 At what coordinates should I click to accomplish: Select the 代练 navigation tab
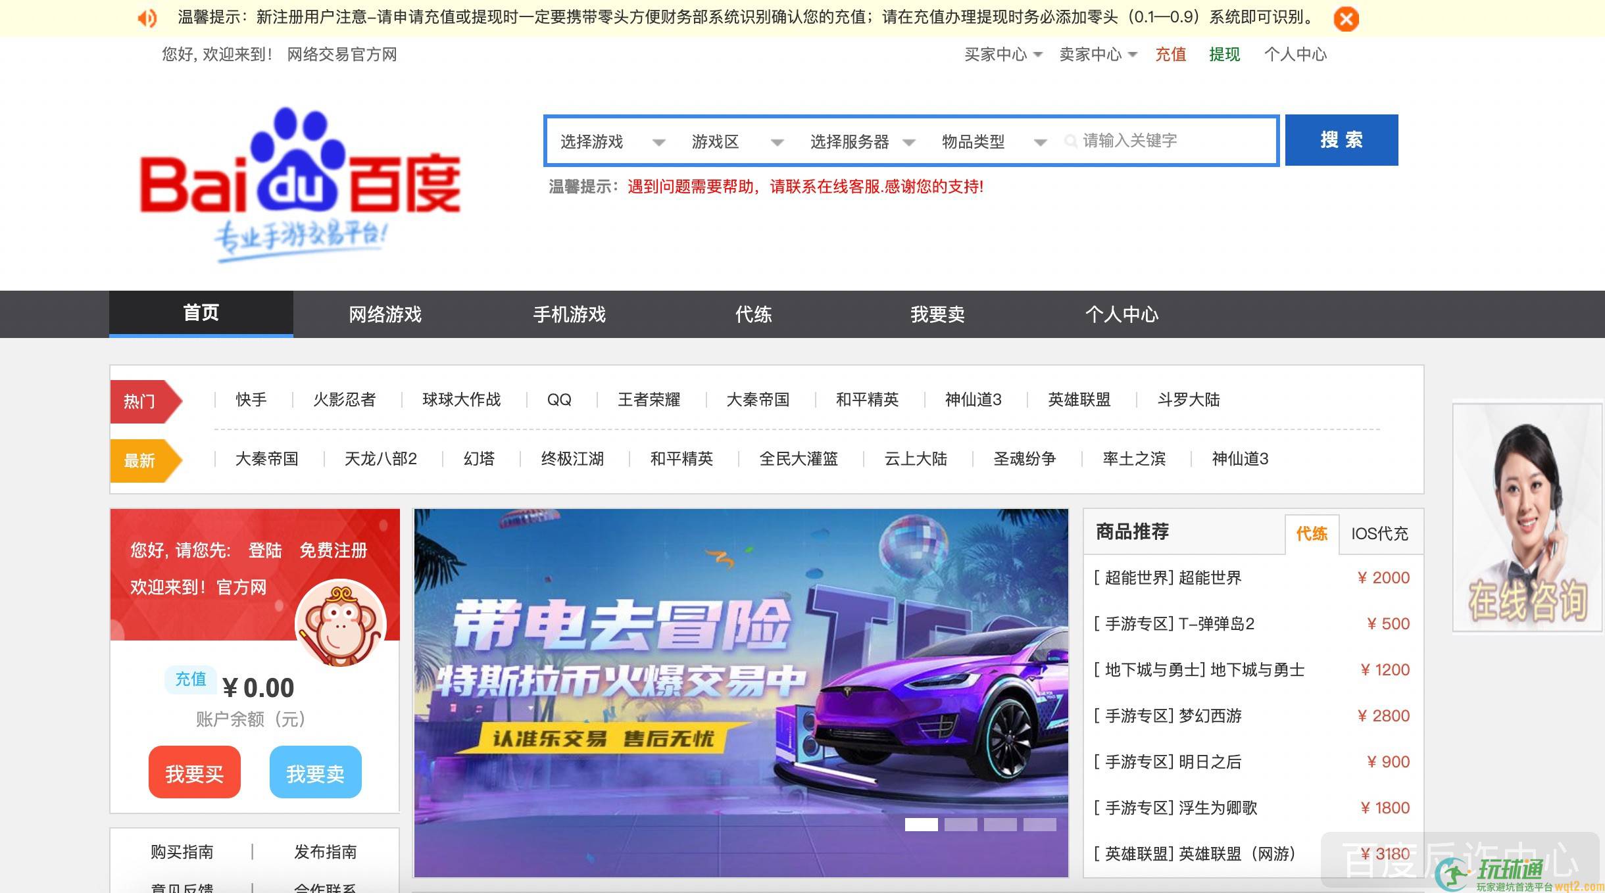[754, 314]
